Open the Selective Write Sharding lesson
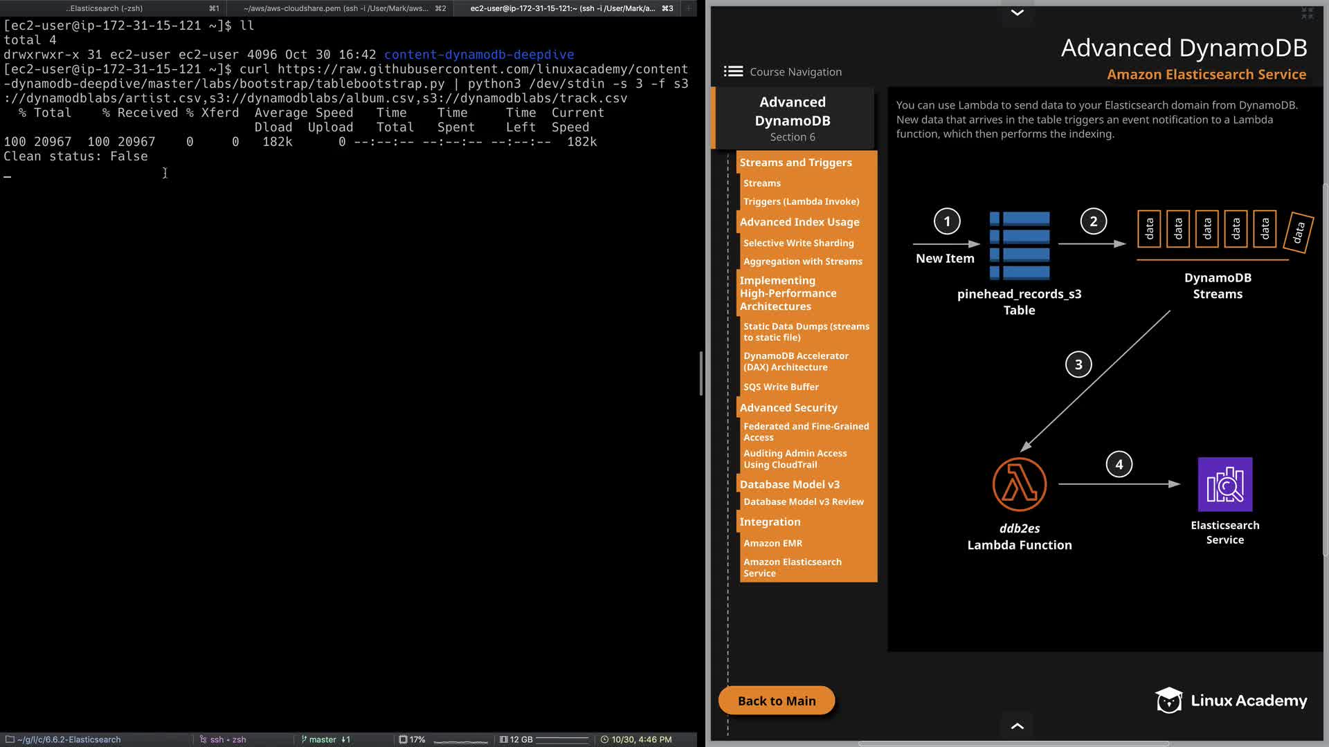Screen dimensions: 1329x747 798,243
